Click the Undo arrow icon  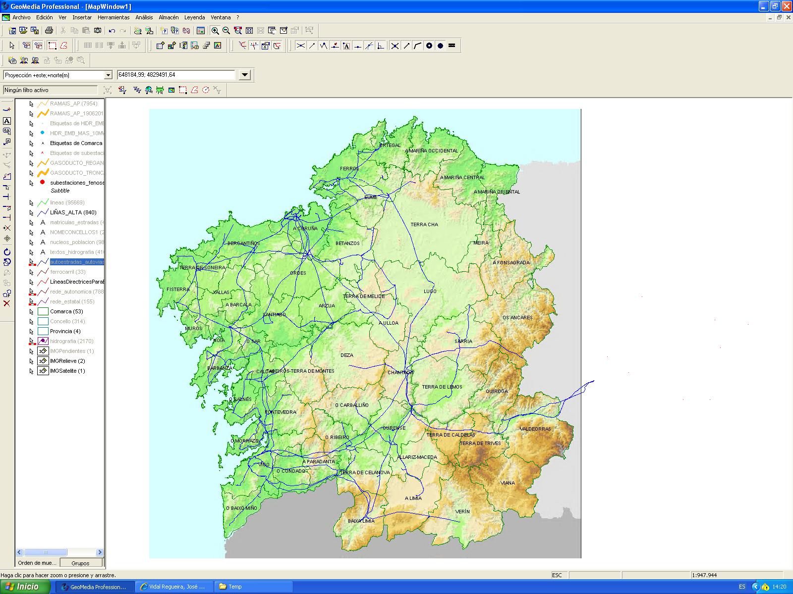pos(112,31)
